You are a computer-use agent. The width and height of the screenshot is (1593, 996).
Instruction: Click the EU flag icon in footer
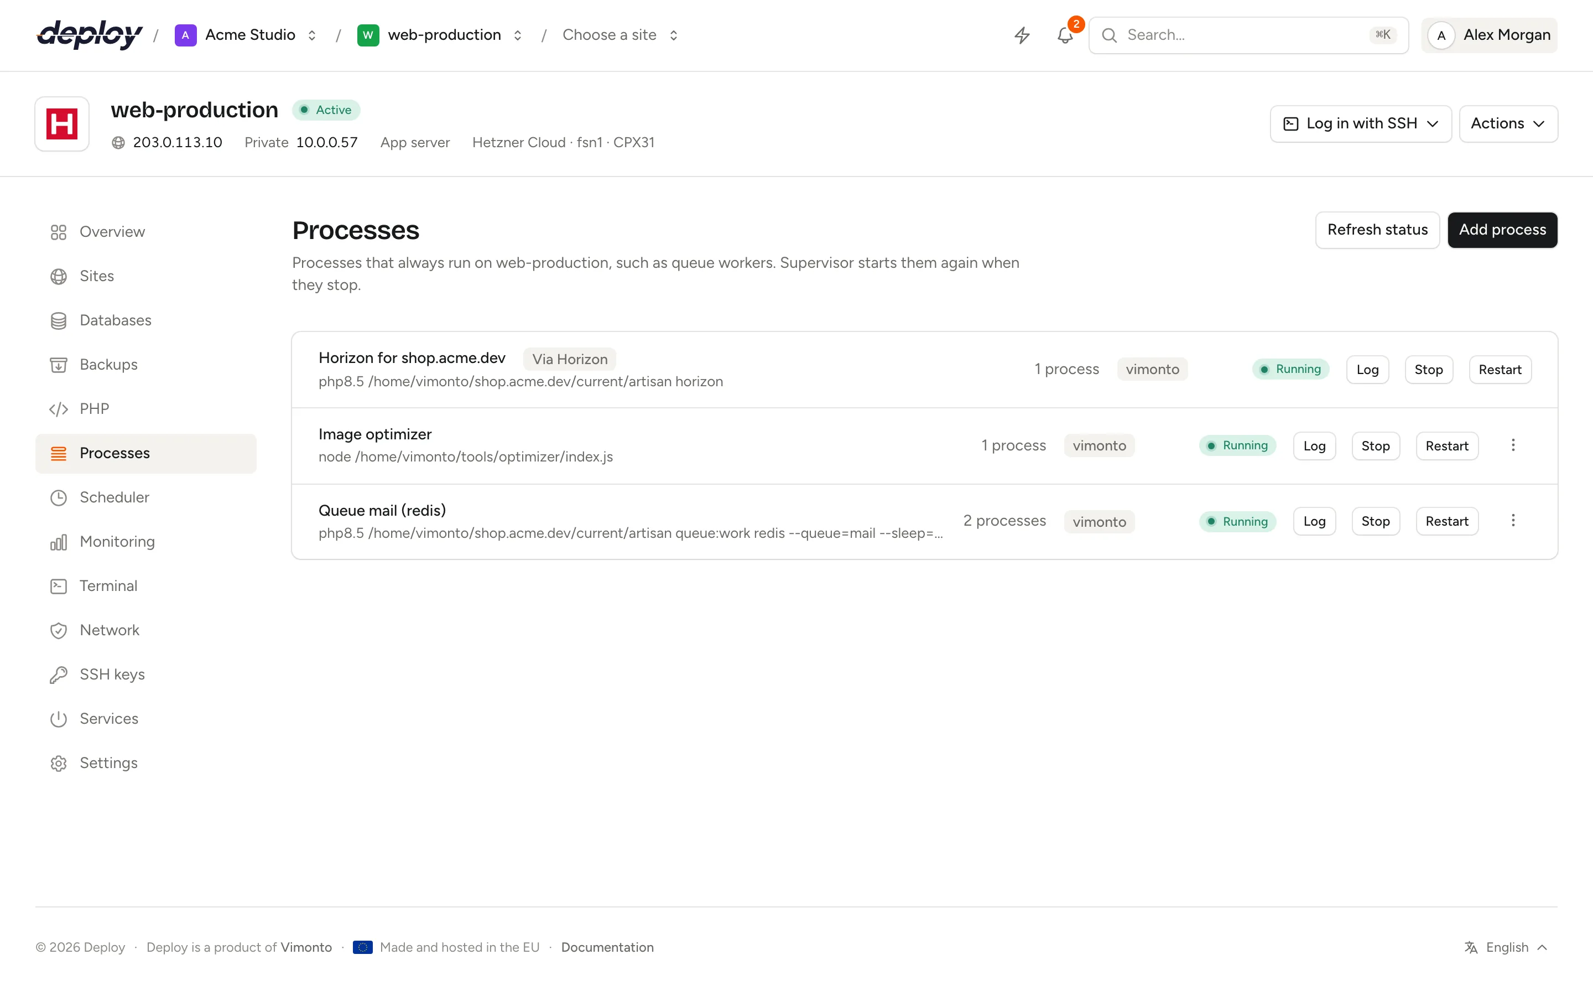pos(363,947)
